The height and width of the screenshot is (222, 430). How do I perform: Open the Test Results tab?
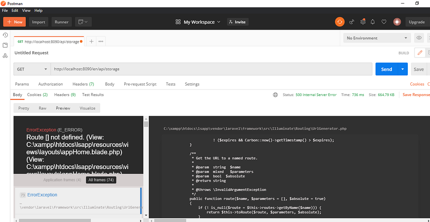(93, 95)
